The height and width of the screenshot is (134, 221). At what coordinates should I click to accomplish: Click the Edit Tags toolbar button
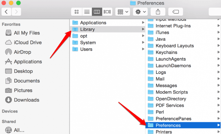[175, 12]
